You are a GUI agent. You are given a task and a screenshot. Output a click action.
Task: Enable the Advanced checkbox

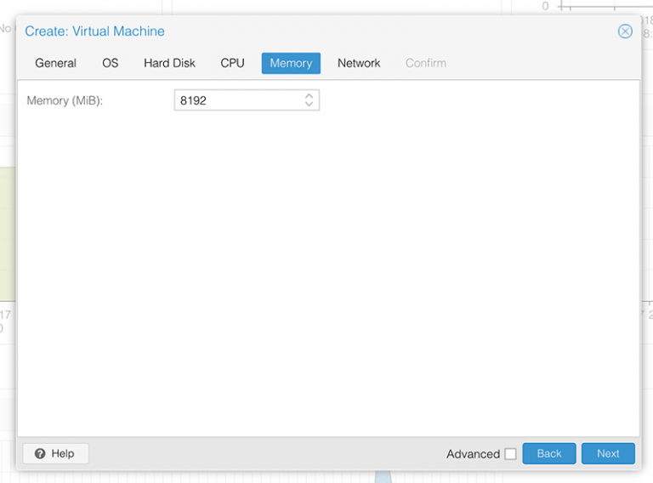point(510,454)
